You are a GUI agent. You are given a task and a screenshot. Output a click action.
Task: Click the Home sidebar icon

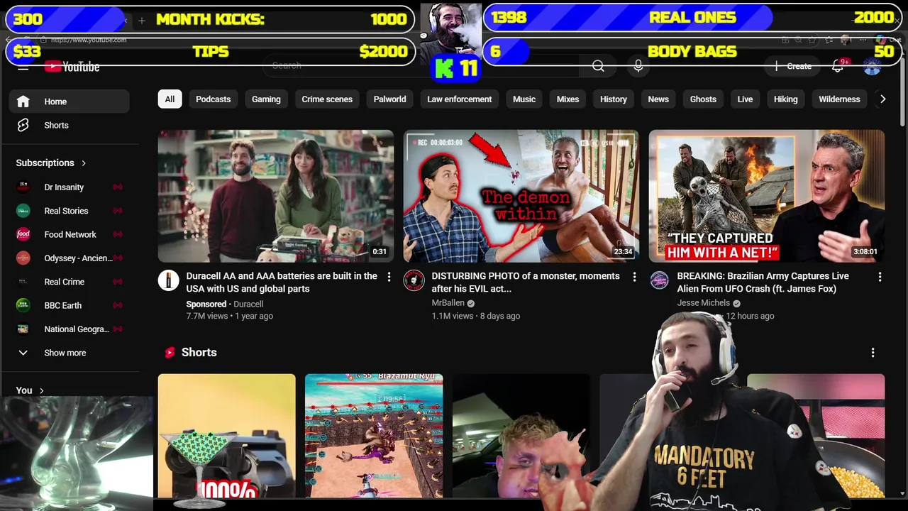(23, 101)
